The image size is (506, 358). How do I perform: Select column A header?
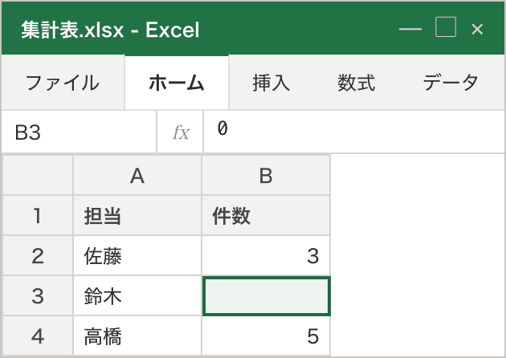click(137, 176)
